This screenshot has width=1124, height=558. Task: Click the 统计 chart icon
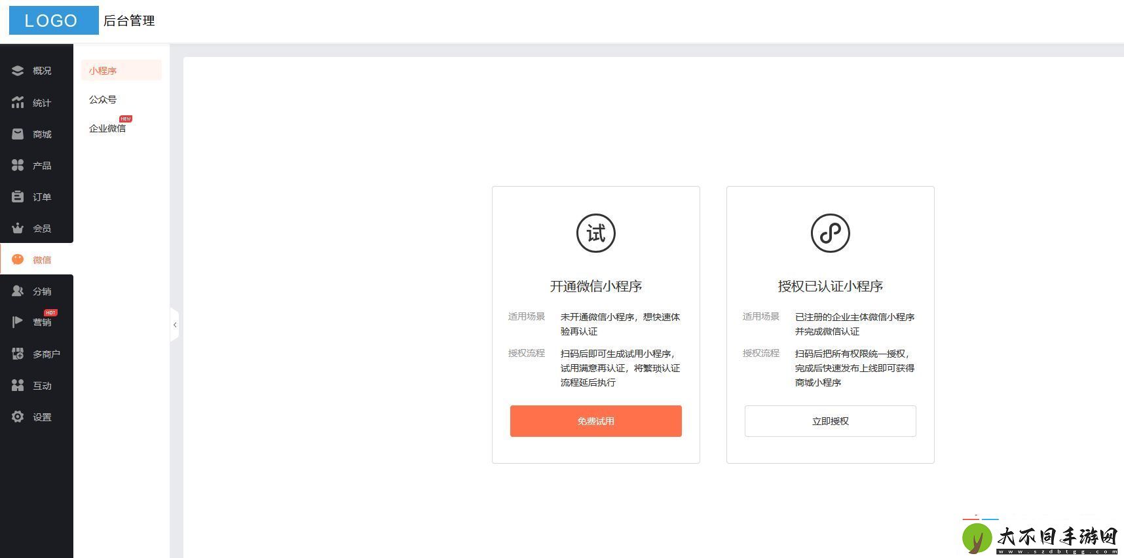click(x=18, y=102)
